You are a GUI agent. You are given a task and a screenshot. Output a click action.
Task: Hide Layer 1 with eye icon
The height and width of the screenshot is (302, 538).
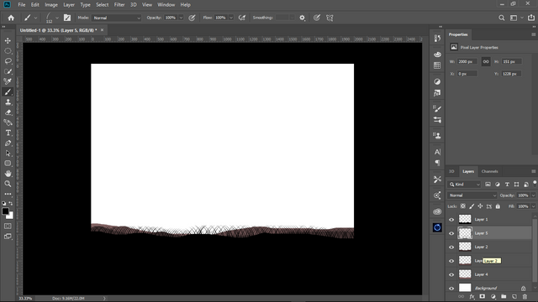coord(451,220)
